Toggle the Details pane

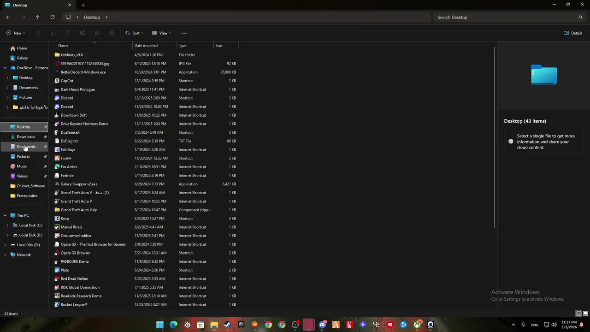coord(573,33)
